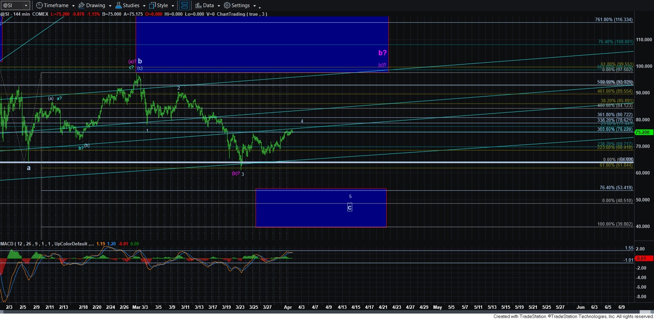Image resolution: width=654 pixels, height=319 pixels.
Task: Click the green 75.200 current price marker
Action: [642, 132]
